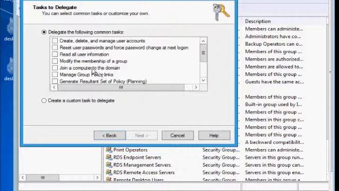The width and height of the screenshot is (339, 191).
Task: Open Help from the delegation wizard
Action: pos(214,135)
